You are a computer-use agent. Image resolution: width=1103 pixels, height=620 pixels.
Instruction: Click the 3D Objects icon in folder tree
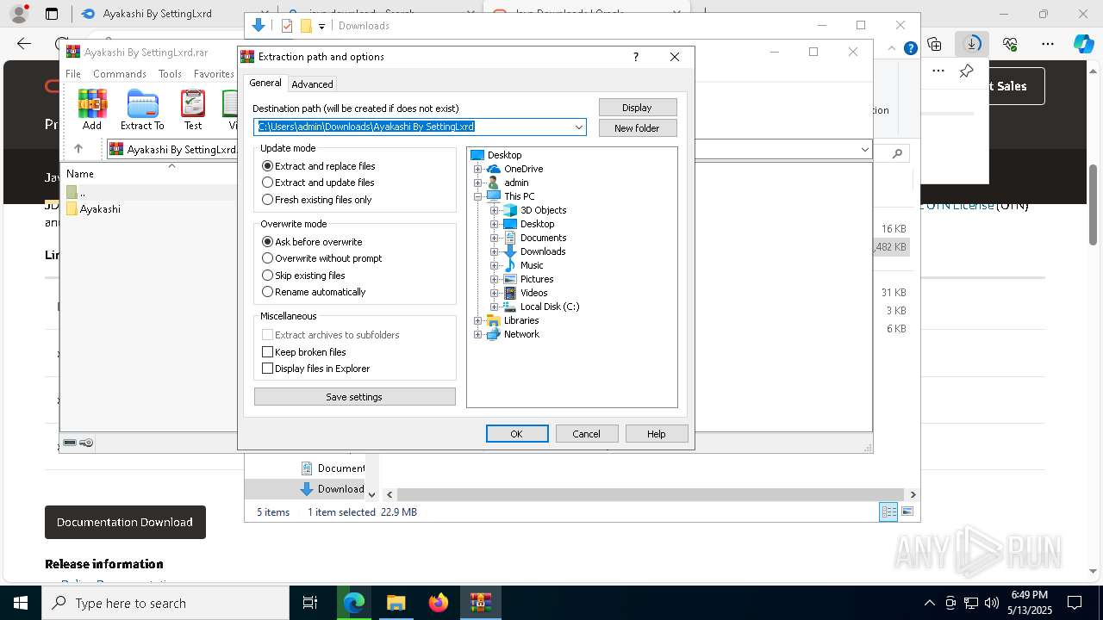click(x=510, y=210)
